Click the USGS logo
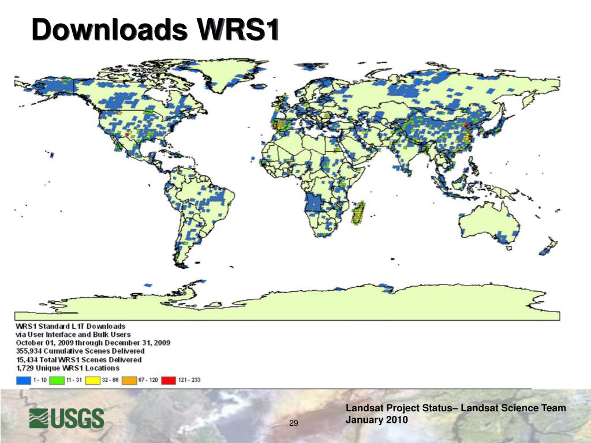This screenshot has width=591, height=443. click(67, 419)
